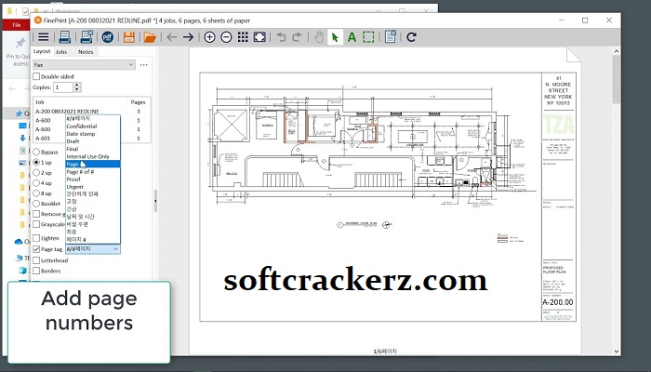Click the Redo arrow icon
This screenshot has width=651, height=372.
tap(297, 37)
